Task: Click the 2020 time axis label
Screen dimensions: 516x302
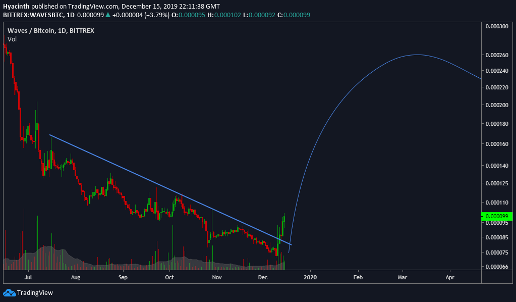Action: pyautogui.click(x=310, y=277)
